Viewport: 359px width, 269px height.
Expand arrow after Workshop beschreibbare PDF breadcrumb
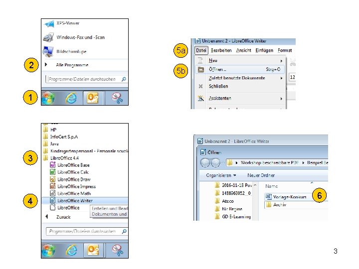(x=303, y=163)
